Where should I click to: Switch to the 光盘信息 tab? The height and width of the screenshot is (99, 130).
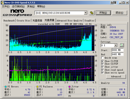37,21
